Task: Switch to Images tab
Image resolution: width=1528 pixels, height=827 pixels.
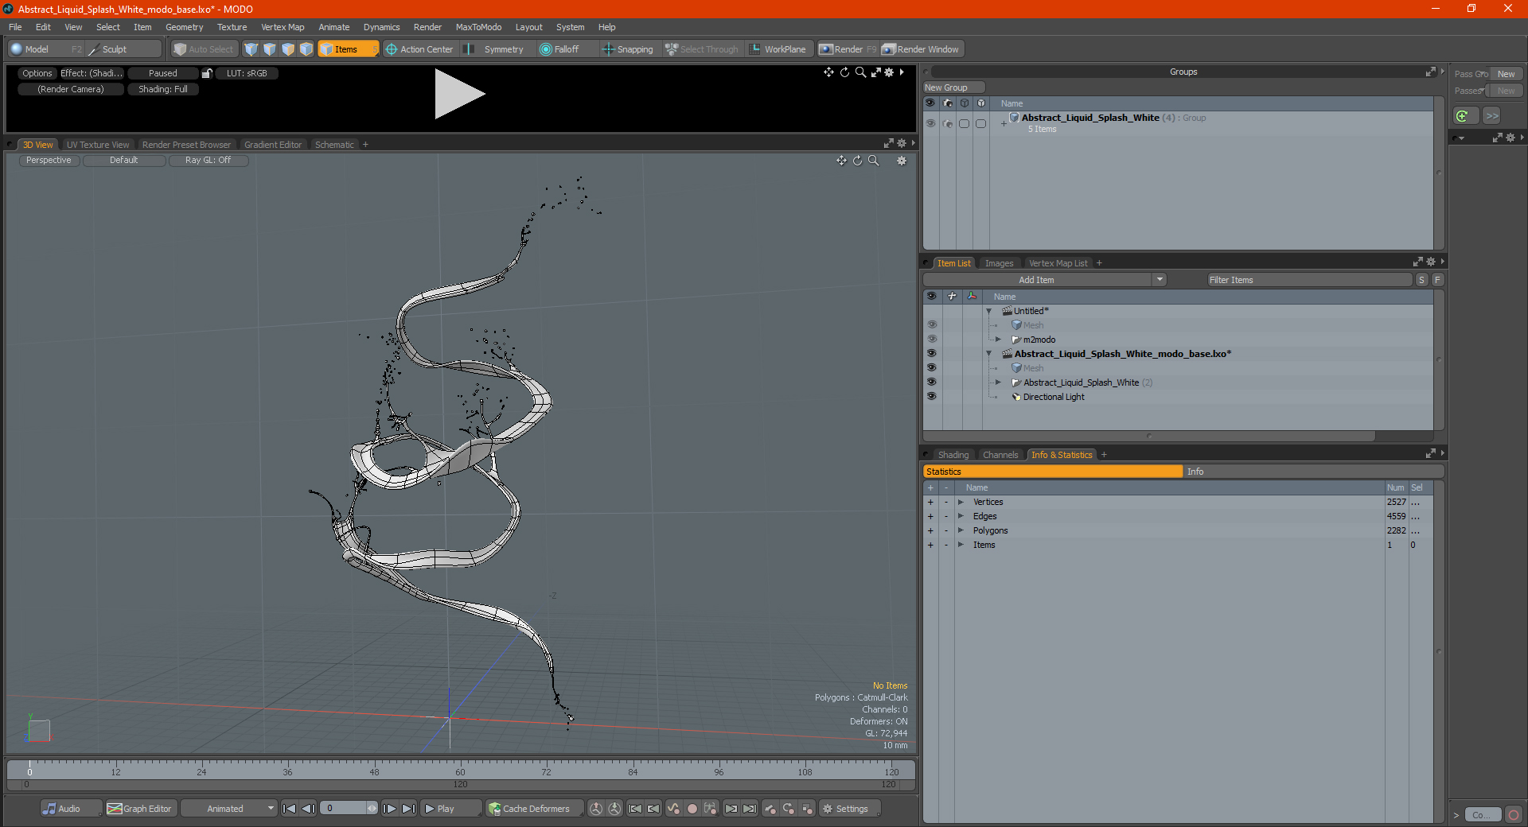Action: [x=999, y=263]
